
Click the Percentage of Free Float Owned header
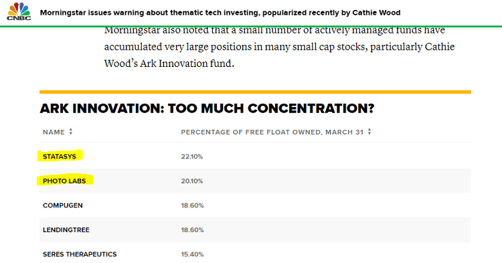[x=272, y=132]
